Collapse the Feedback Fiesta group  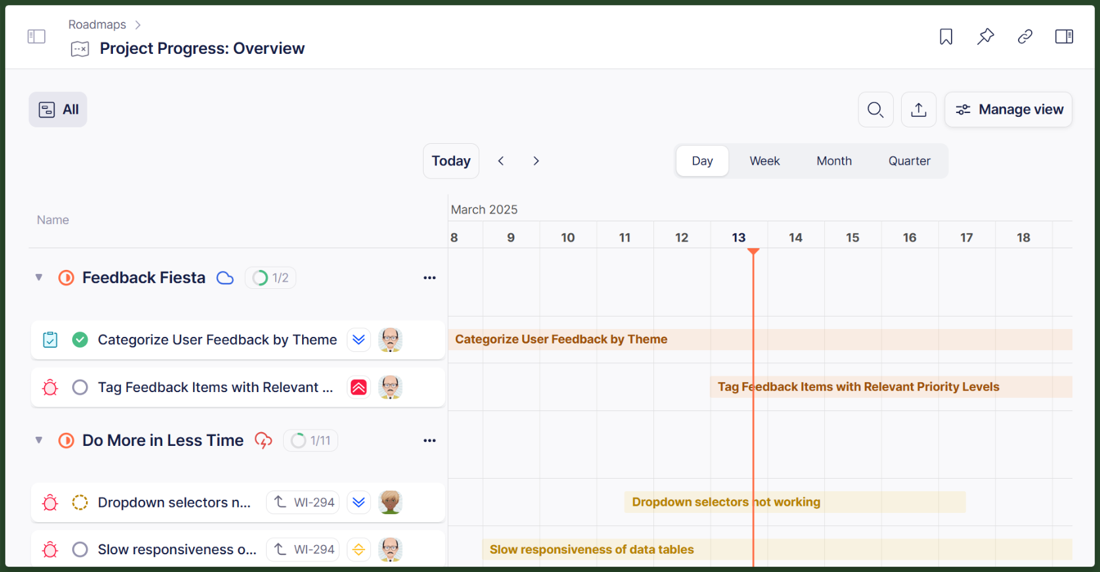pos(39,278)
